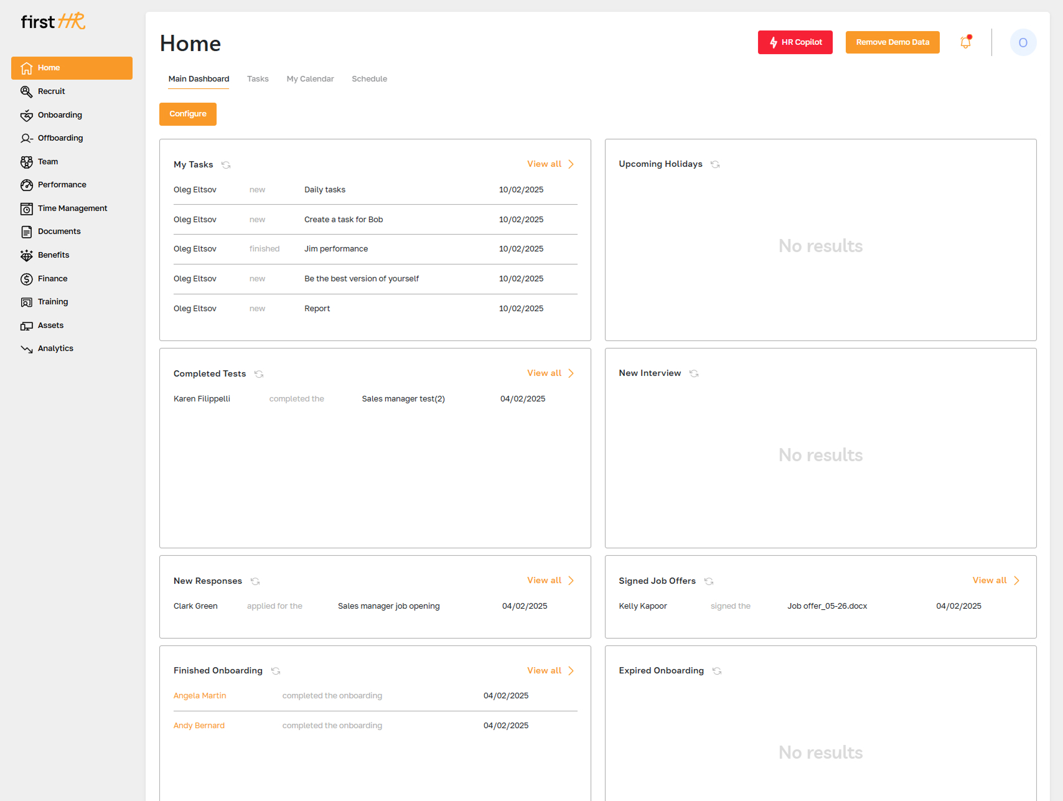The image size is (1063, 801).
Task: Click the Home house icon in sidebar
Action: [26, 68]
